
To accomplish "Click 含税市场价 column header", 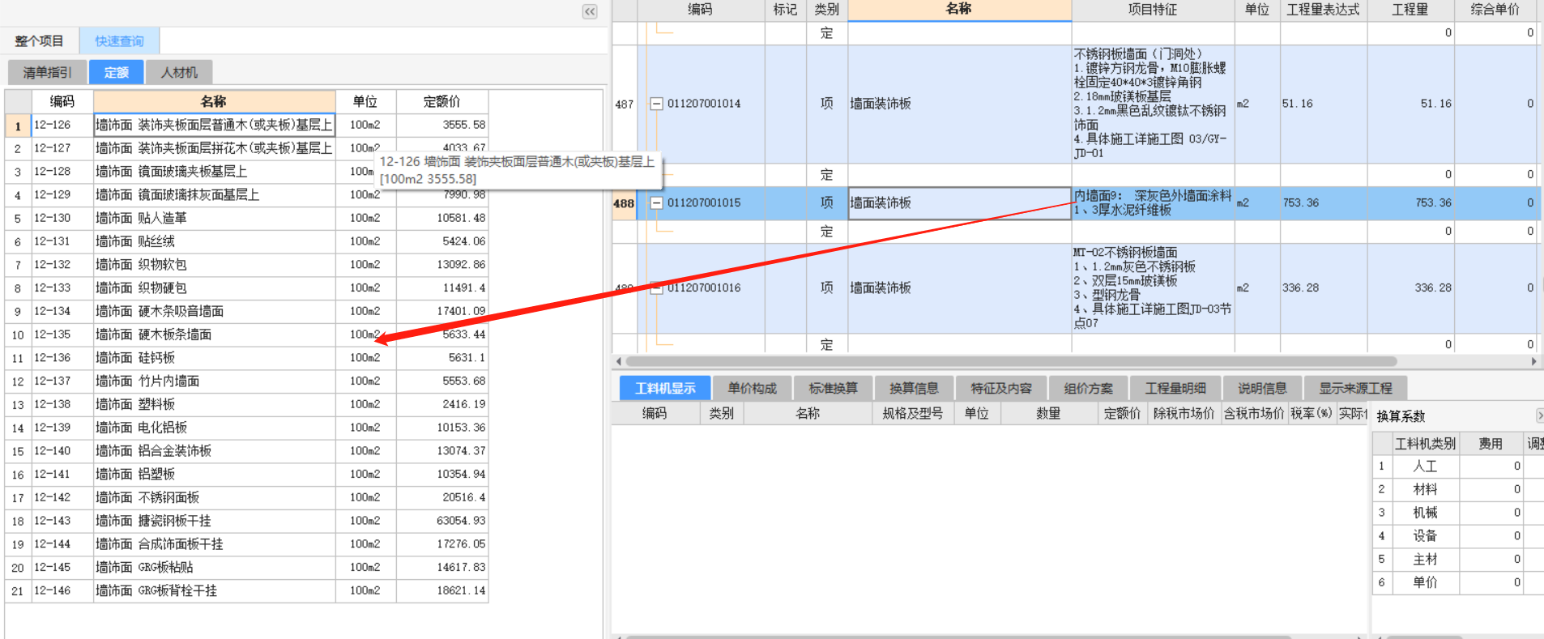I will click(x=1253, y=413).
